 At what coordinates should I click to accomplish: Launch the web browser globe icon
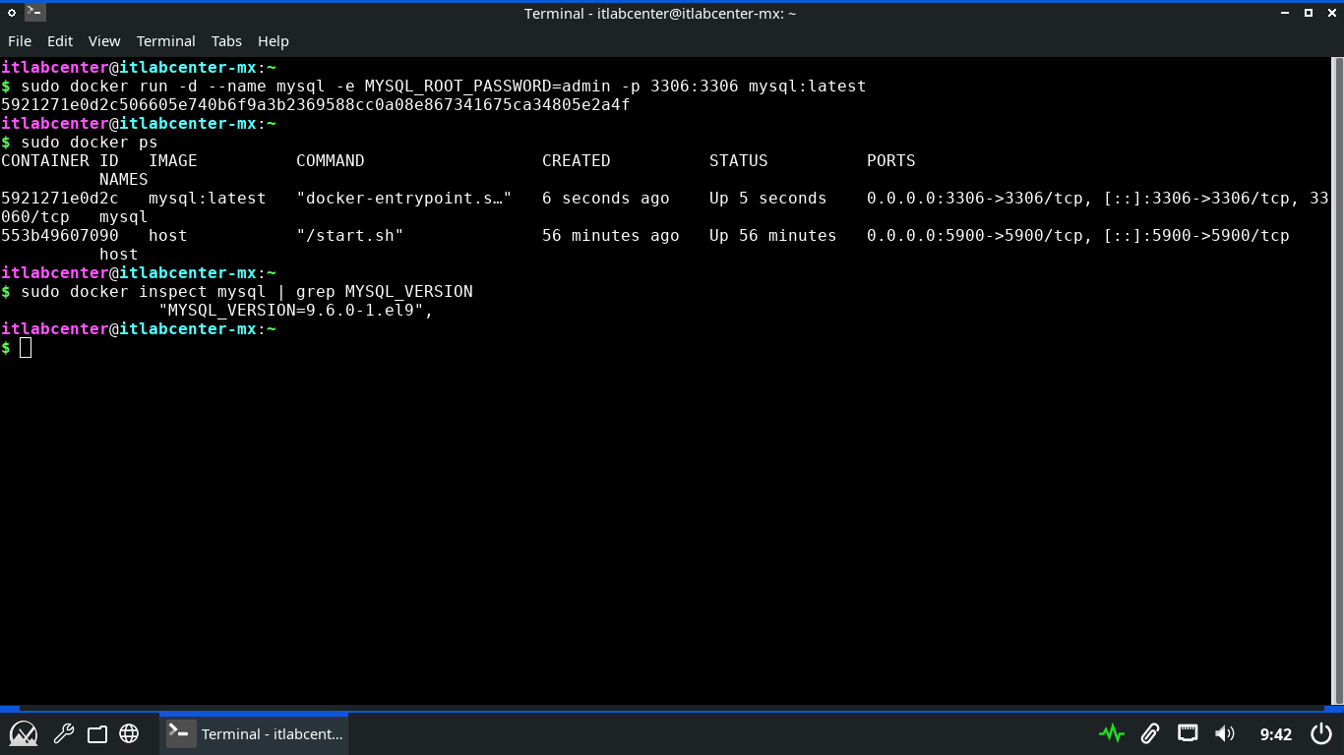(x=129, y=733)
